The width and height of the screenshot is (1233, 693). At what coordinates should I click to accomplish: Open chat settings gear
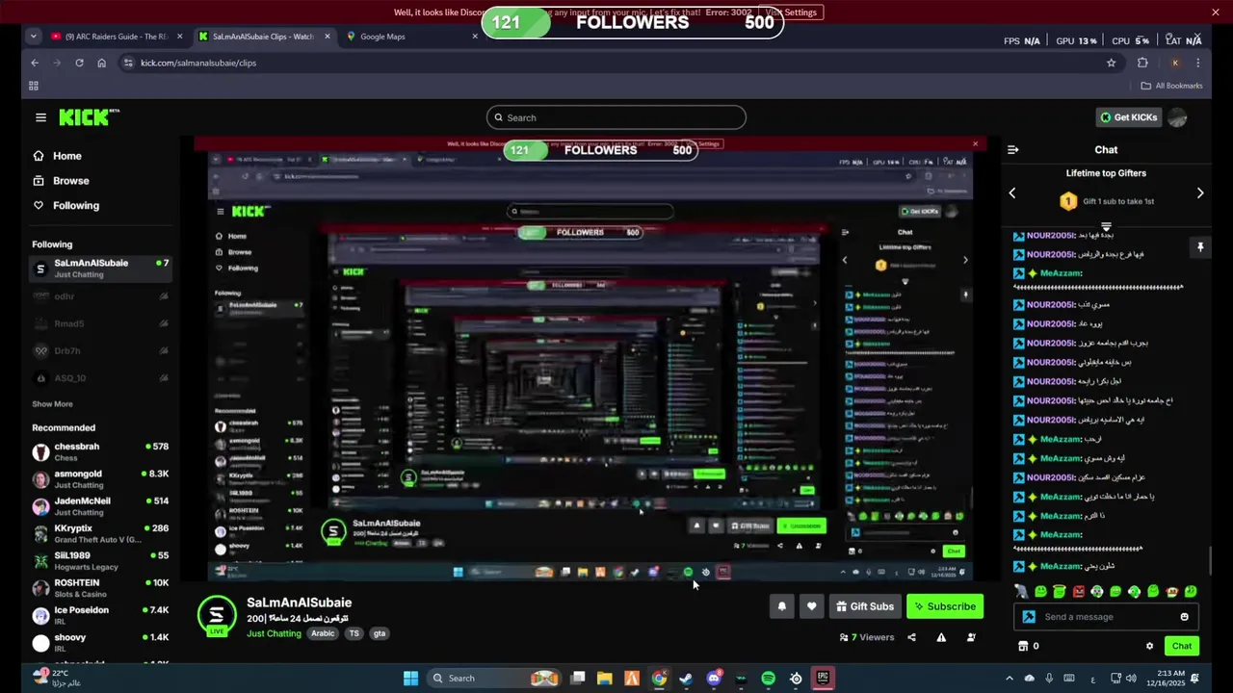tap(1149, 646)
